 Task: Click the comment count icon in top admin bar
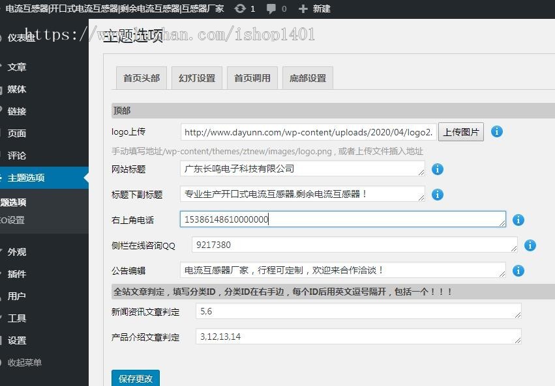pos(271,9)
